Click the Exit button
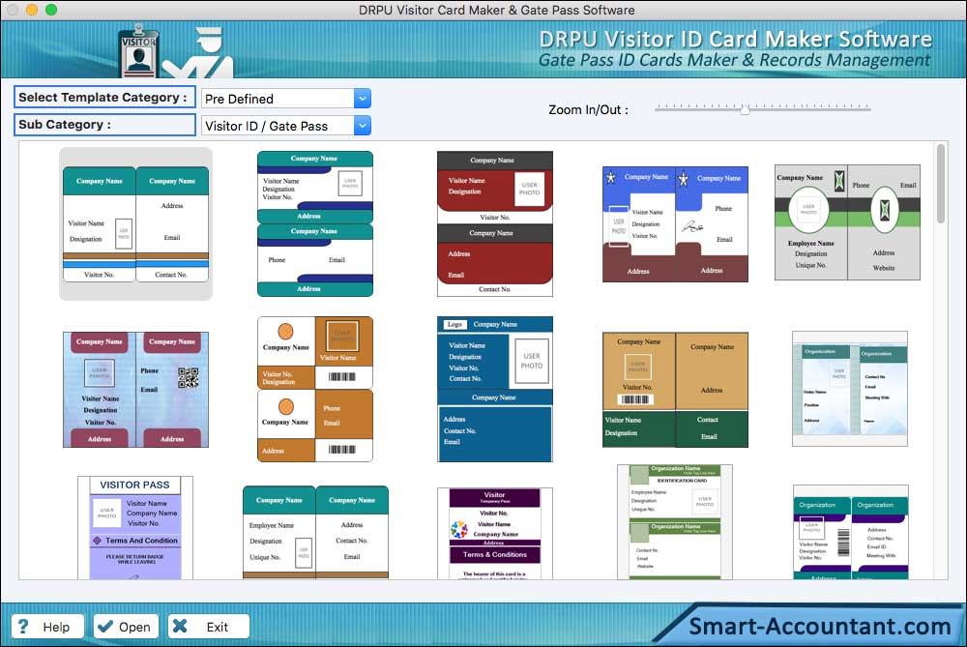The image size is (967, 647). [209, 627]
